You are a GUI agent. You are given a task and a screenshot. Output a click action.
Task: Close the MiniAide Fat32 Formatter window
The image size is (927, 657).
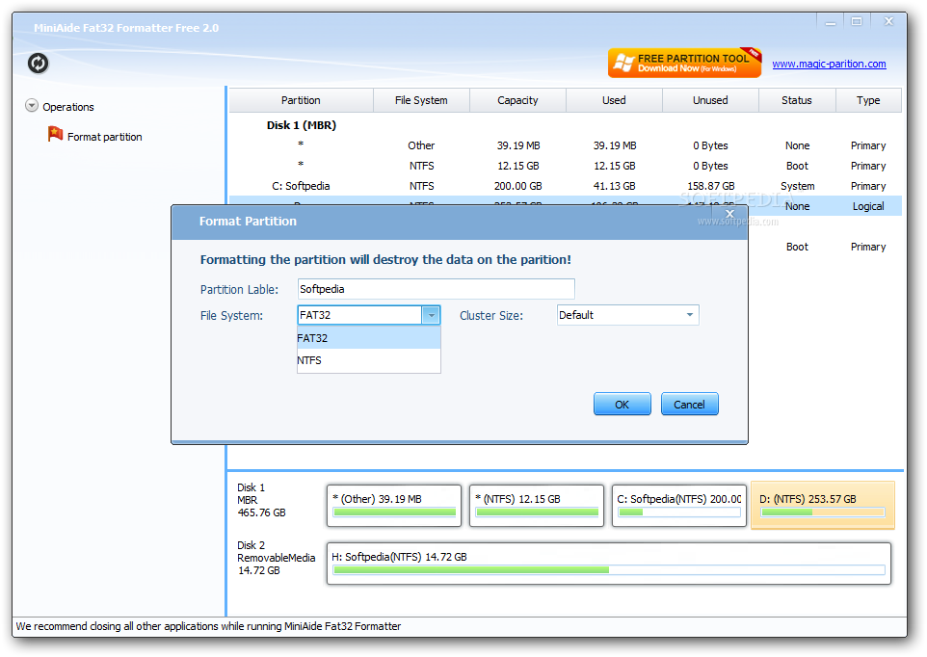click(888, 22)
